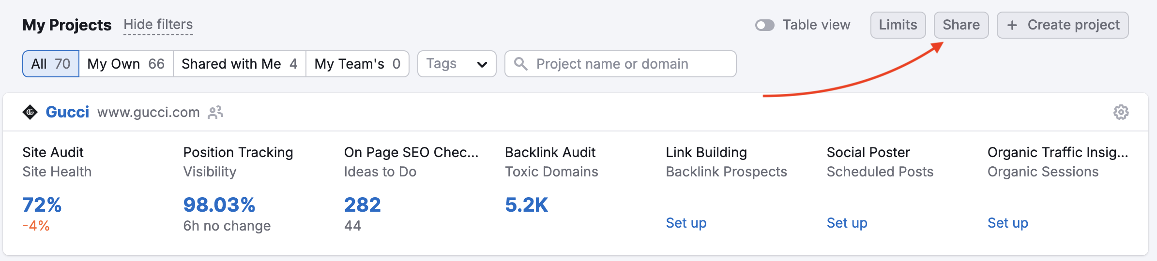1157x261 pixels.
Task: Set up Social Poster tool
Action: 847,223
